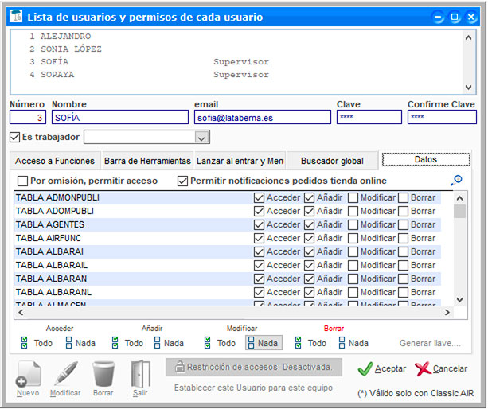This screenshot has width=488, height=409.
Task: Select Nada under the Añadir column
Action: tap(169, 343)
